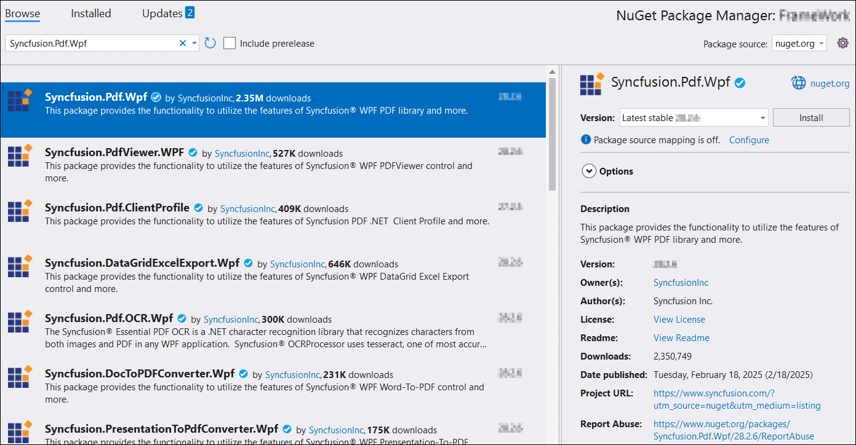
Task: Click the nuget.org globe icon
Action: point(798,83)
